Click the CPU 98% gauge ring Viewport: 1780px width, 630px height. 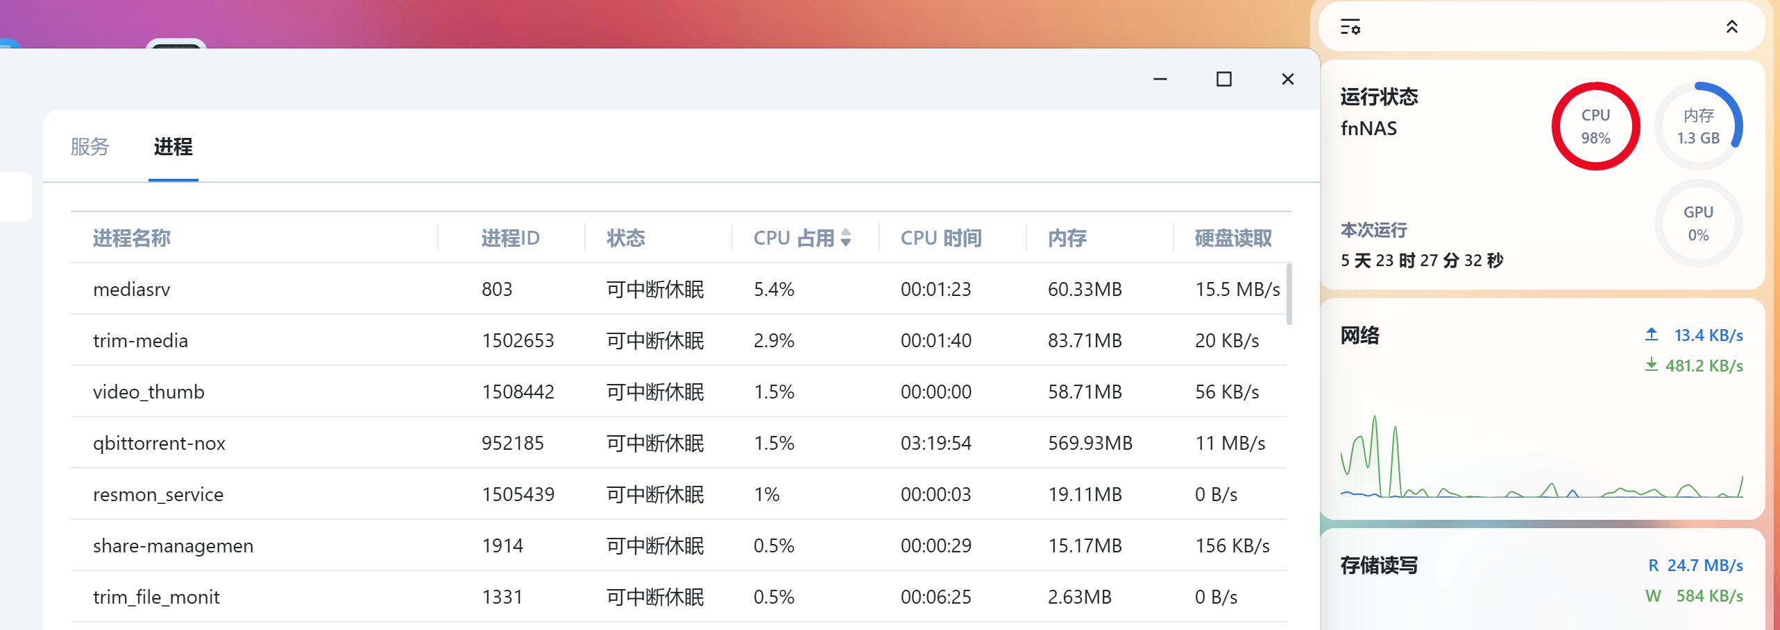click(1595, 126)
